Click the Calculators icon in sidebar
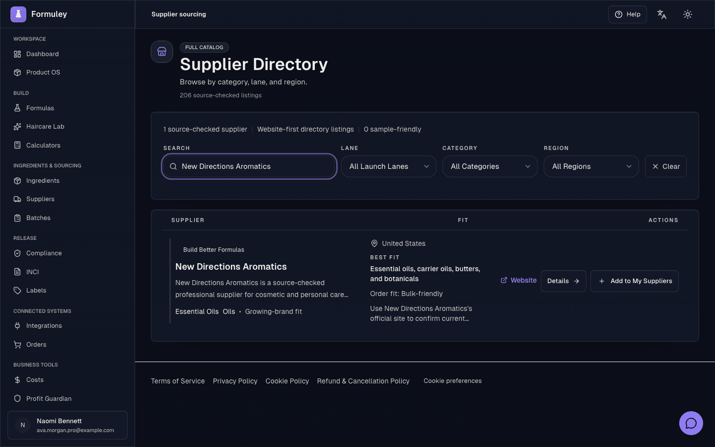 click(17, 146)
